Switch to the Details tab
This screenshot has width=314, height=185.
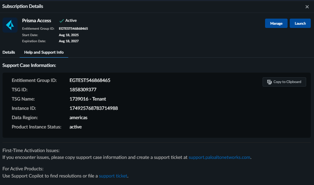9,52
